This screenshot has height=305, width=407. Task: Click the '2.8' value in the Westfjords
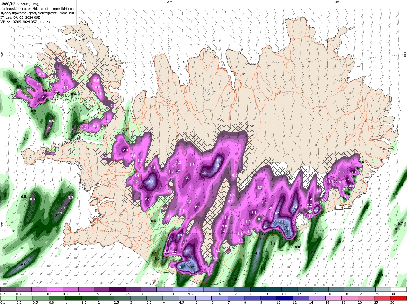[44, 97]
